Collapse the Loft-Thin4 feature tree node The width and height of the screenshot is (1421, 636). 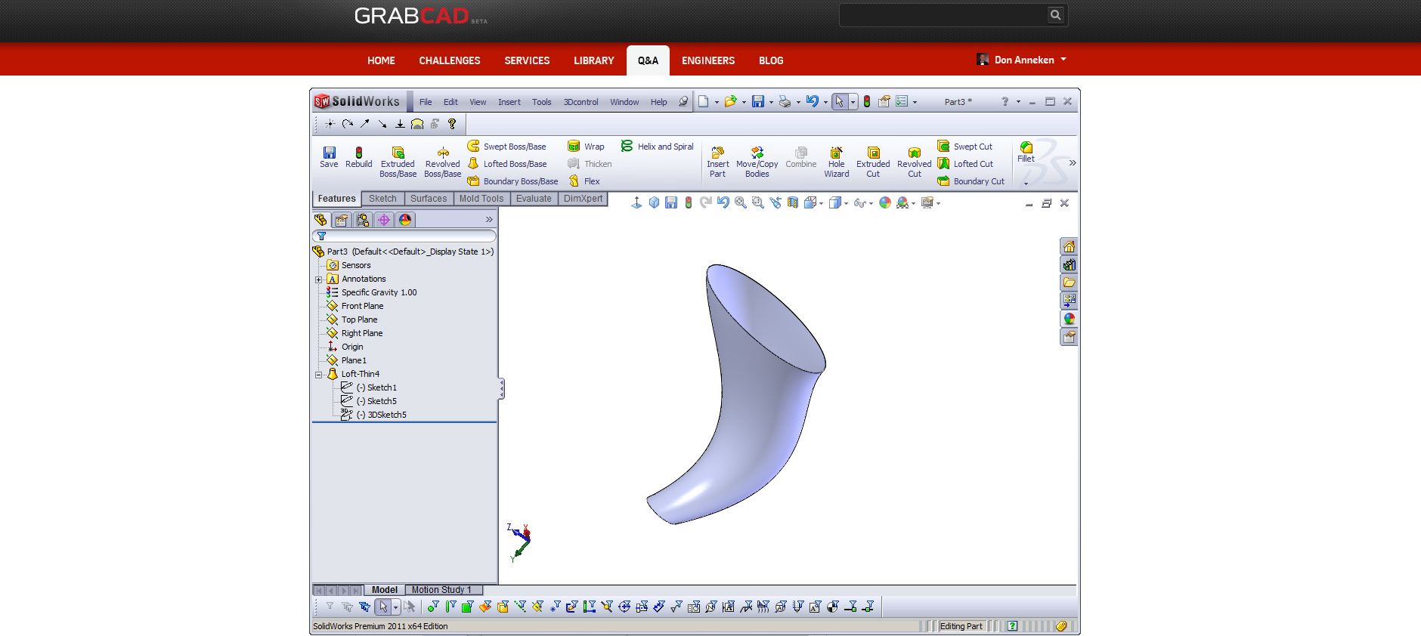pos(319,375)
